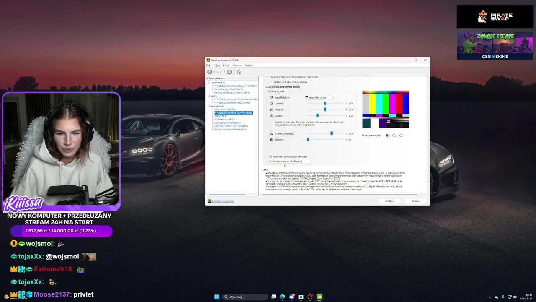Viewport: 536px width, 302px height.
Task: Click the white window app icon on taskbar
Action: [301, 297]
